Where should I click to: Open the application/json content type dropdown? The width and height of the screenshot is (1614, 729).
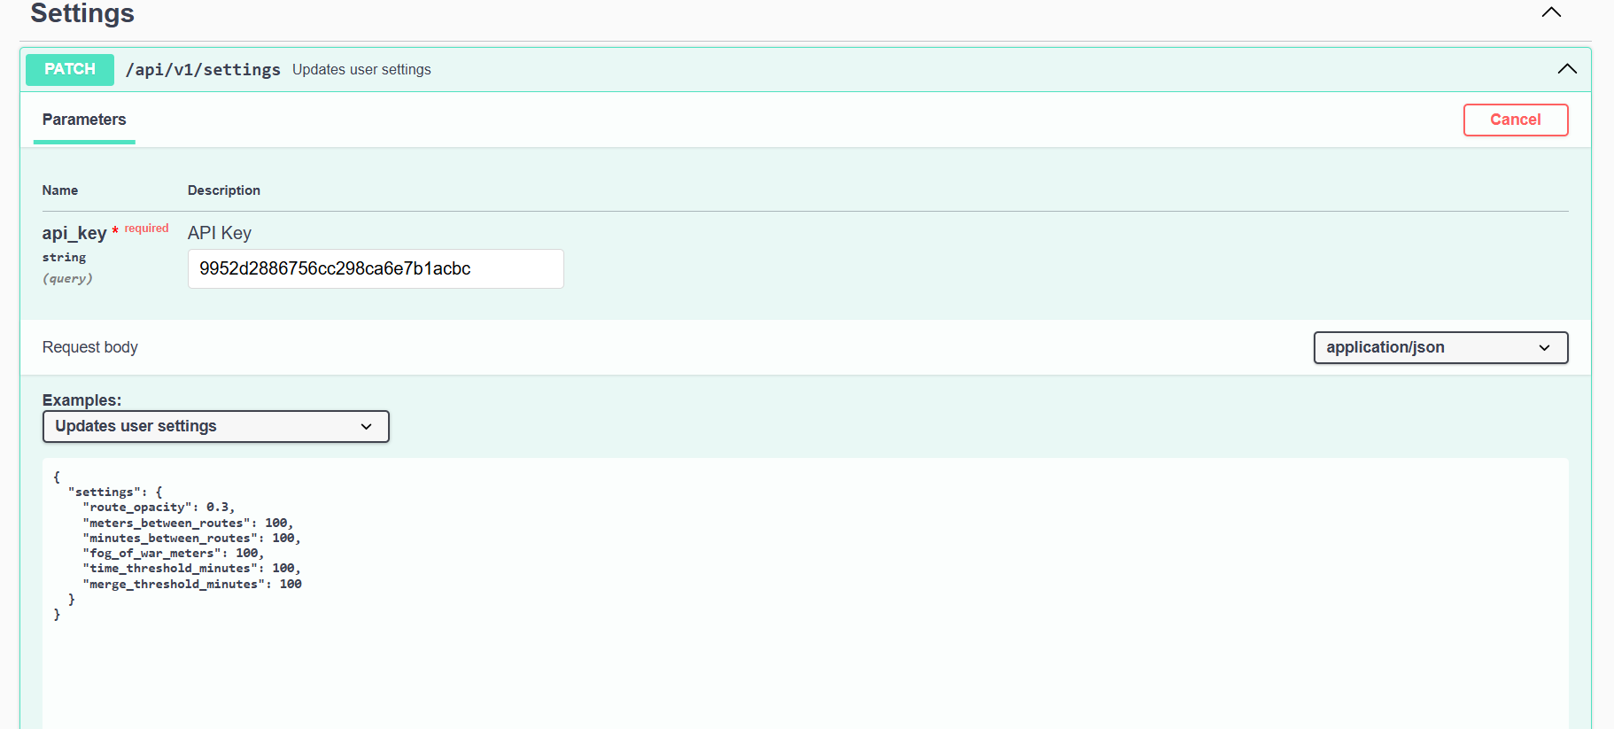pos(1440,347)
